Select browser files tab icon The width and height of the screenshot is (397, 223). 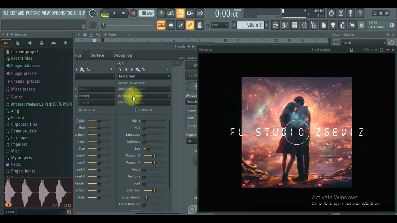coord(18,43)
